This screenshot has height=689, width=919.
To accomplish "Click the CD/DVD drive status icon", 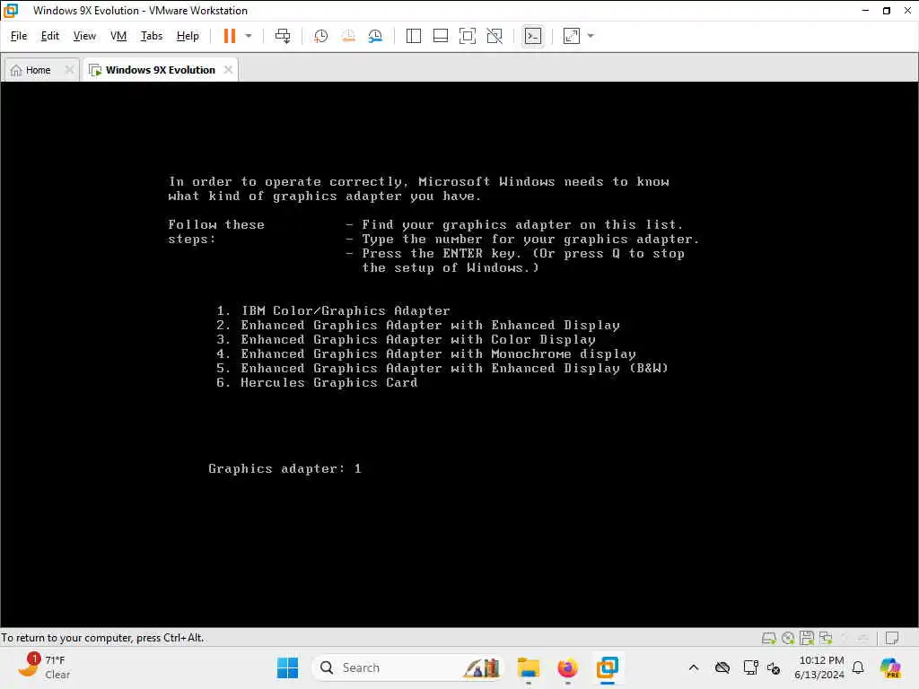I will [788, 638].
